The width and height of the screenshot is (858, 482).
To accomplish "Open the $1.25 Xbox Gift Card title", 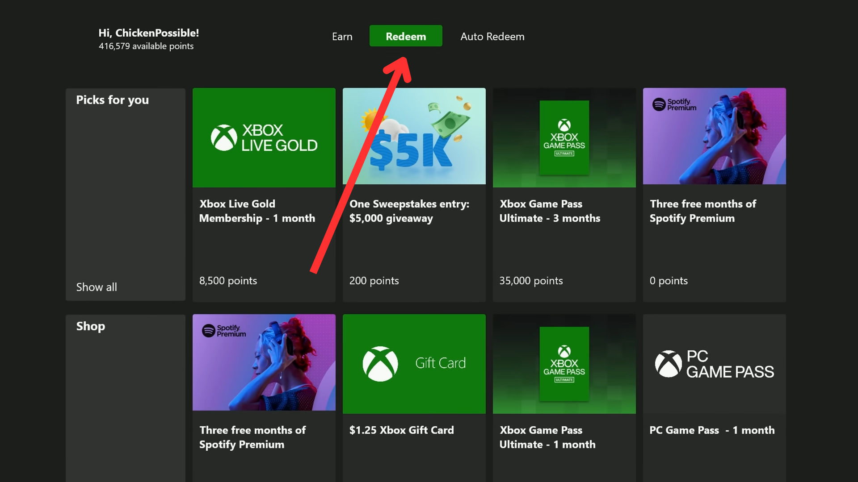I will 401,430.
